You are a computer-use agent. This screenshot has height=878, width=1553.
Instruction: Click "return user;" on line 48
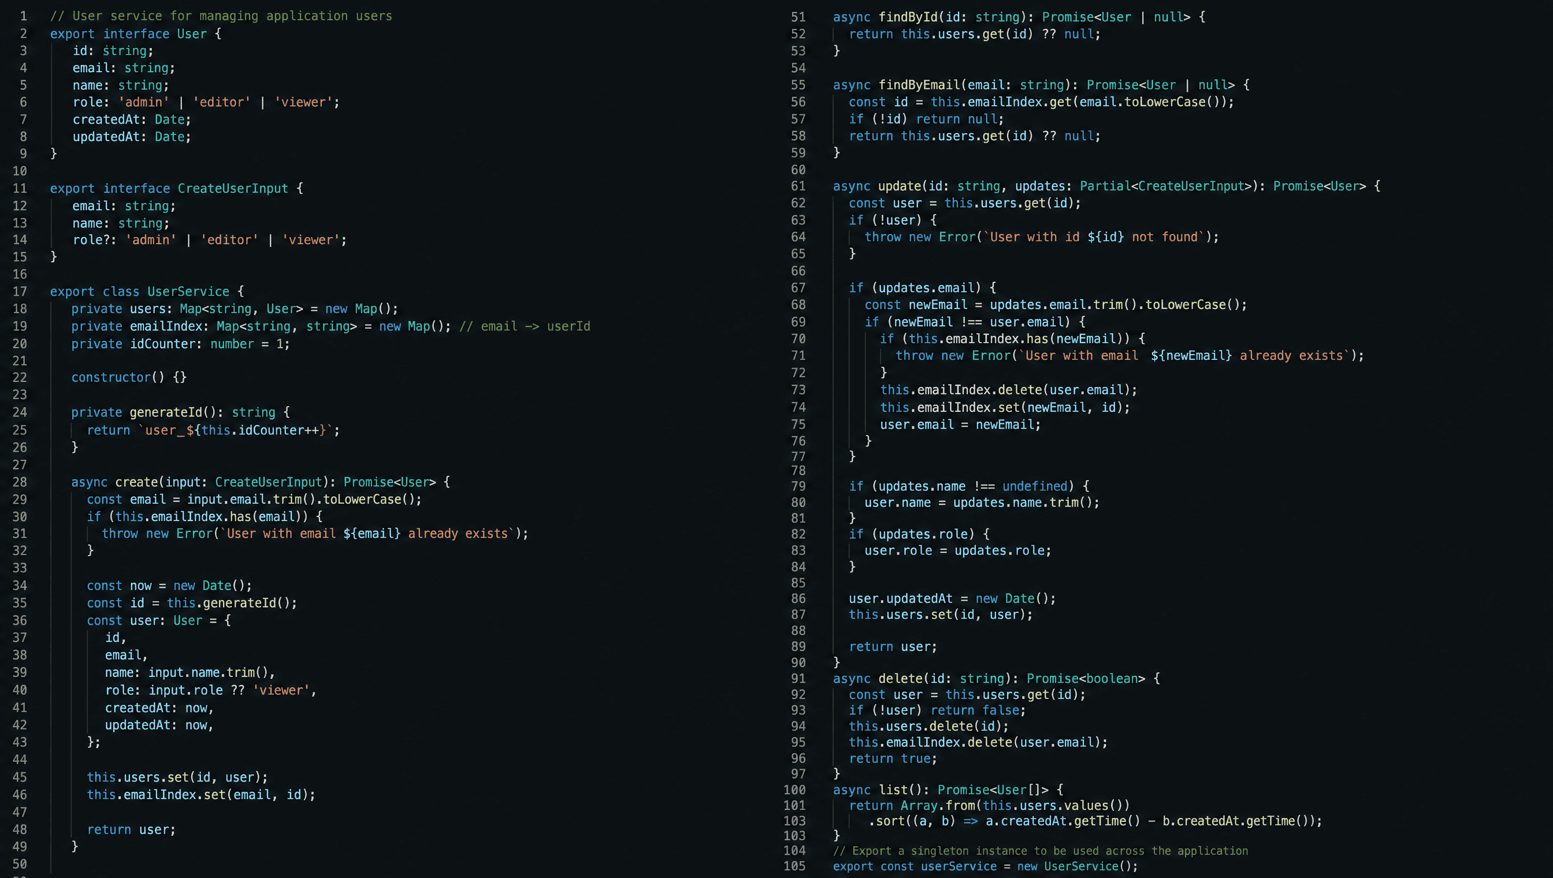click(x=131, y=829)
